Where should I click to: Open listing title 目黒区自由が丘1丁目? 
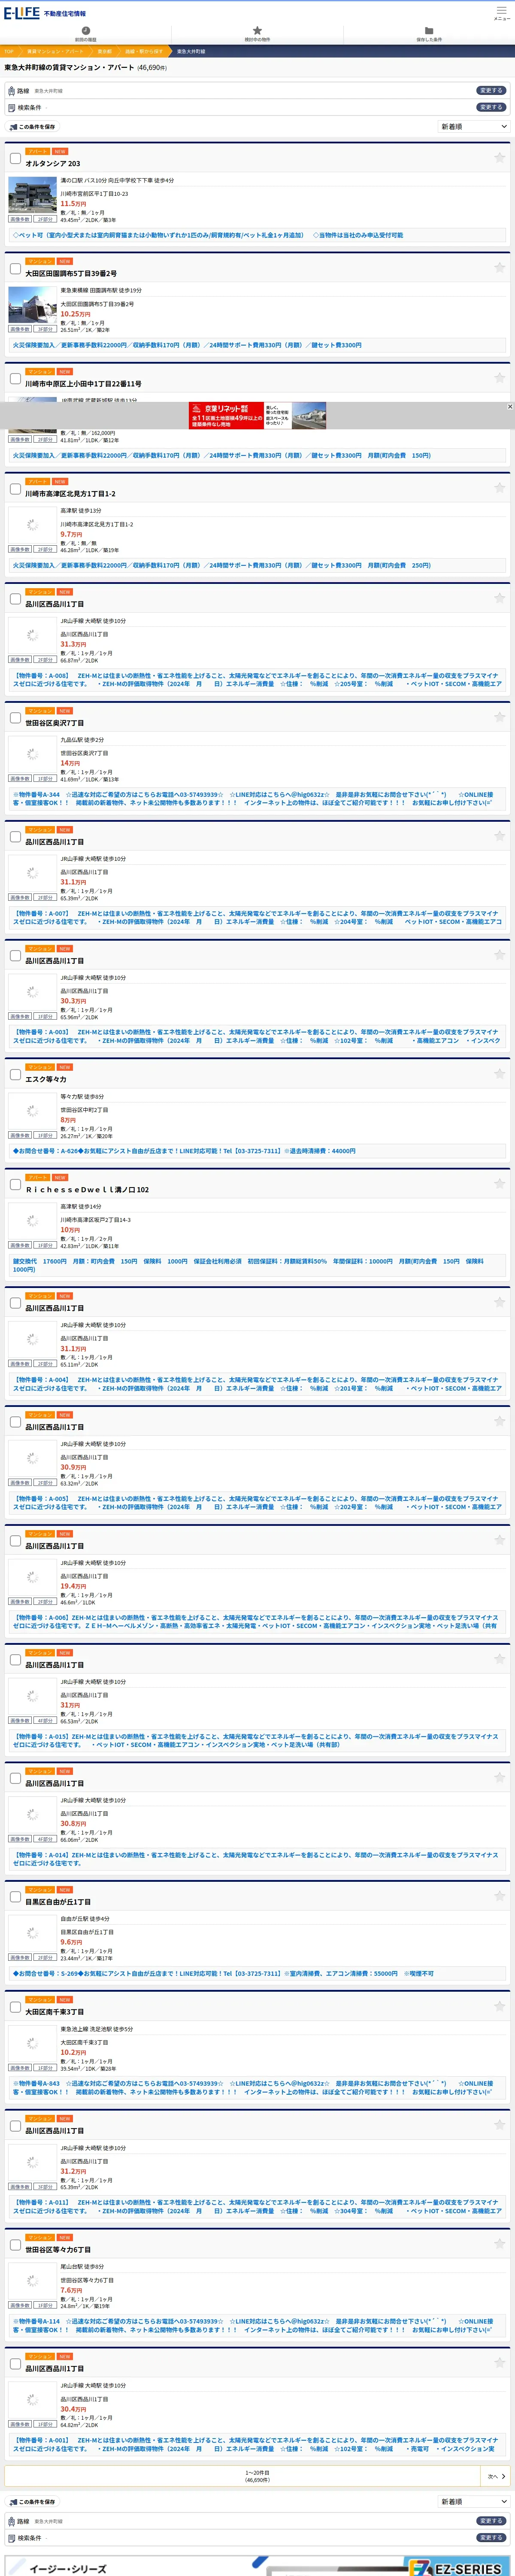pyautogui.click(x=58, y=1902)
